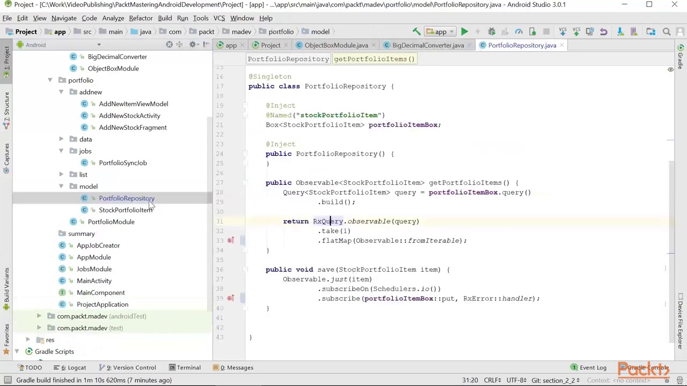Open the Navigate menu
687x386 pixels.
pyautogui.click(x=64, y=18)
